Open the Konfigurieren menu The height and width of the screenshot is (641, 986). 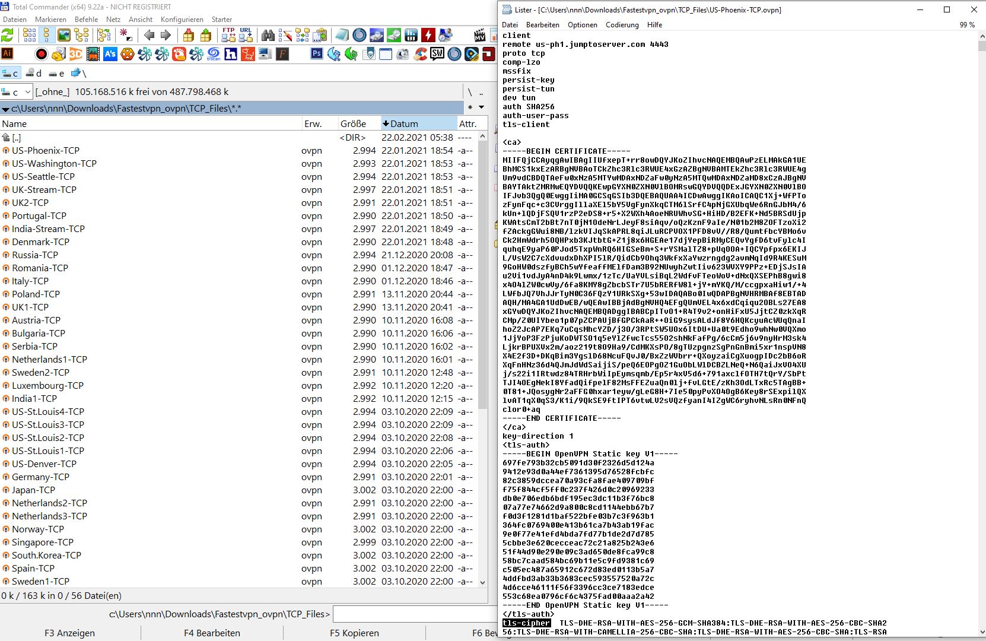point(182,19)
